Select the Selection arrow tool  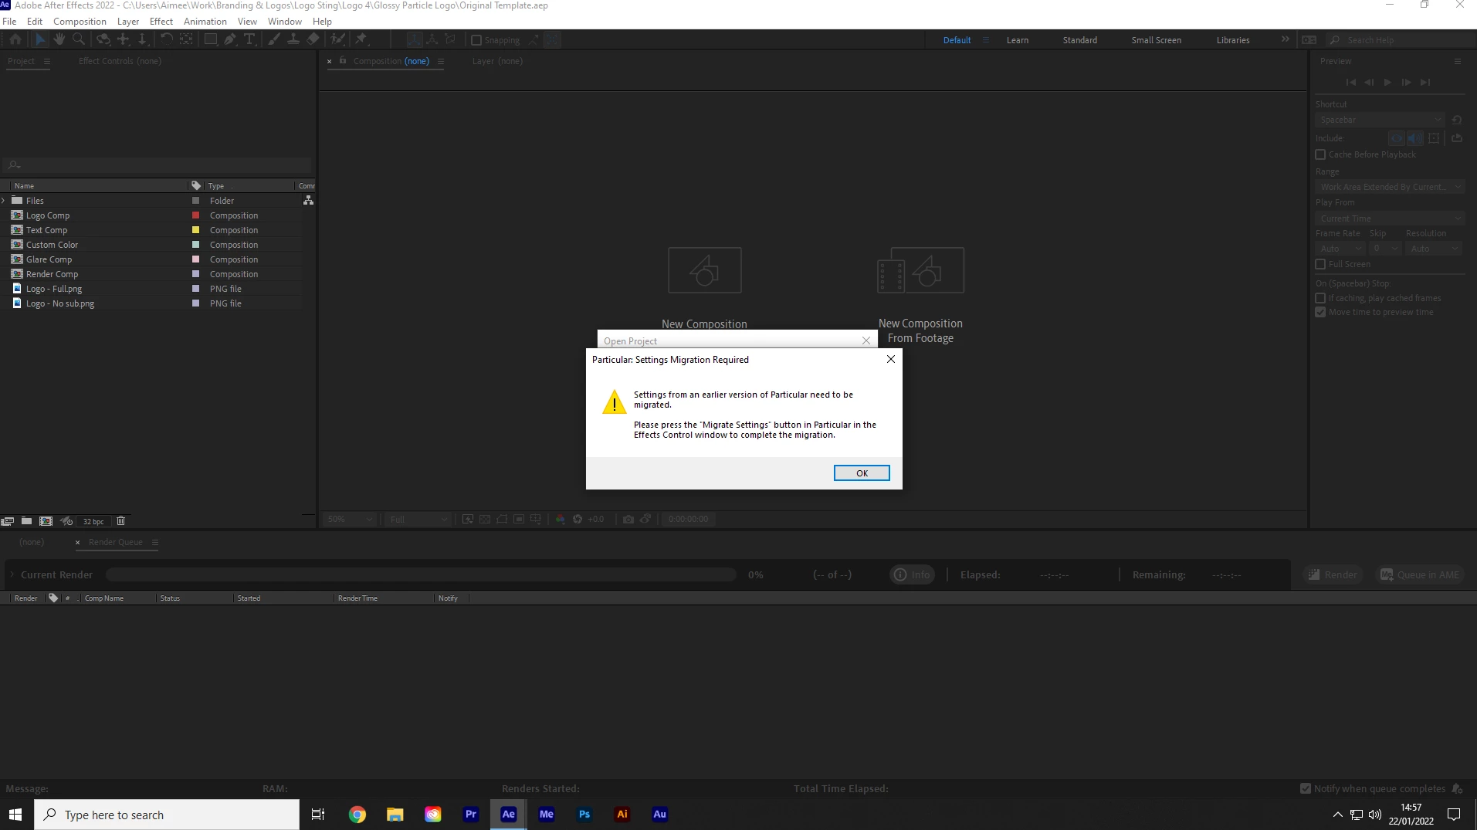point(40,39)
